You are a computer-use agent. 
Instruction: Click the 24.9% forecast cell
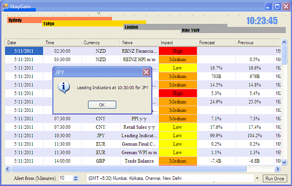[x=216, y=102]
